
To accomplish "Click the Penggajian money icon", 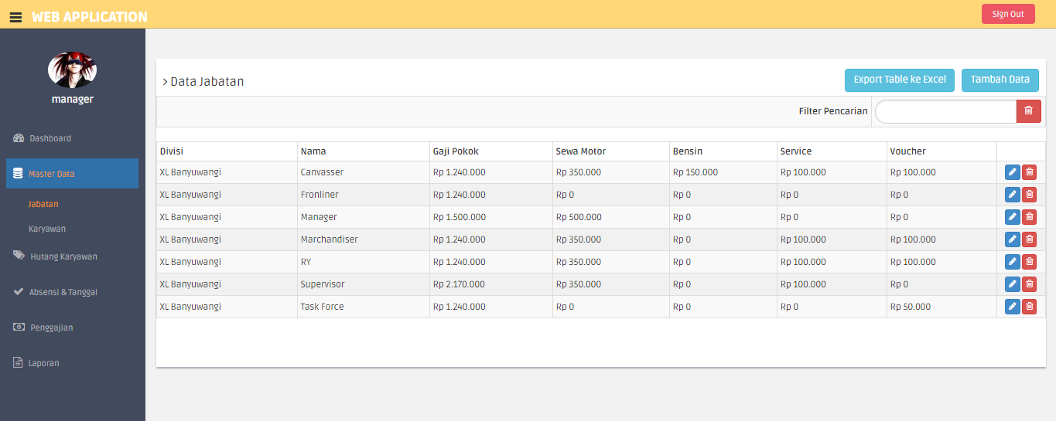I will (19, 327).
